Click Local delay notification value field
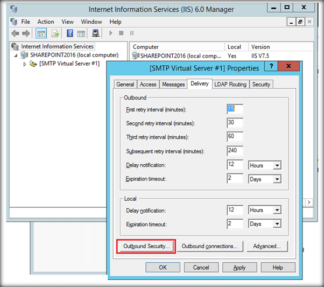Viewport: 324px width, 287px height. pyautogui.click(x=235, y=210)
